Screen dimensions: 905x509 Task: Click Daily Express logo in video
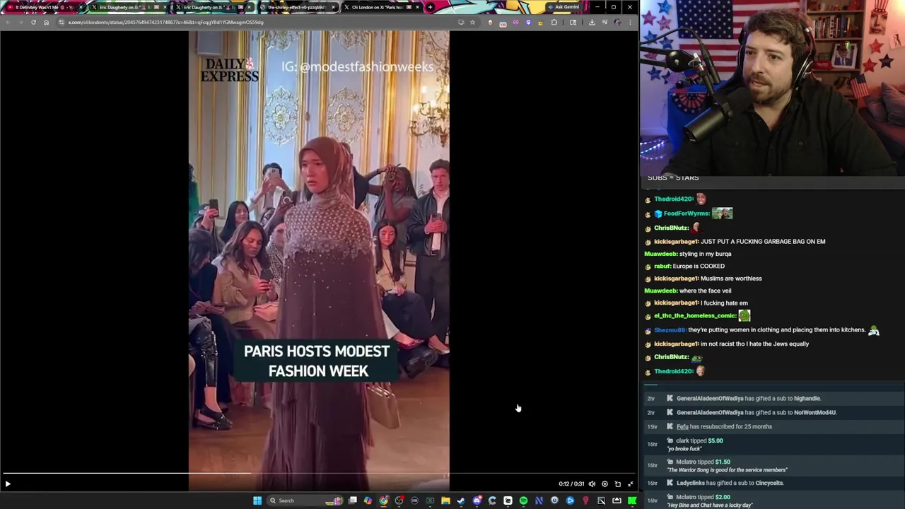[x=229, y=70]
